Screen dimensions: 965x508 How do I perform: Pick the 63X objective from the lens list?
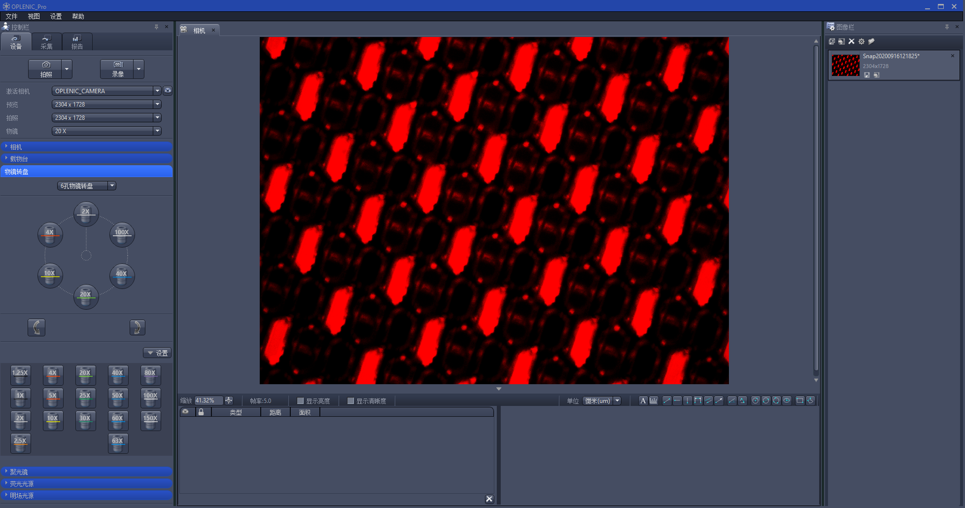click(118, 443)
